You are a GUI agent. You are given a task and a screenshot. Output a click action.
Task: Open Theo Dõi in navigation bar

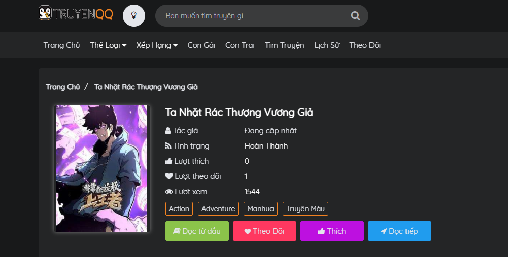pos(365,45)
